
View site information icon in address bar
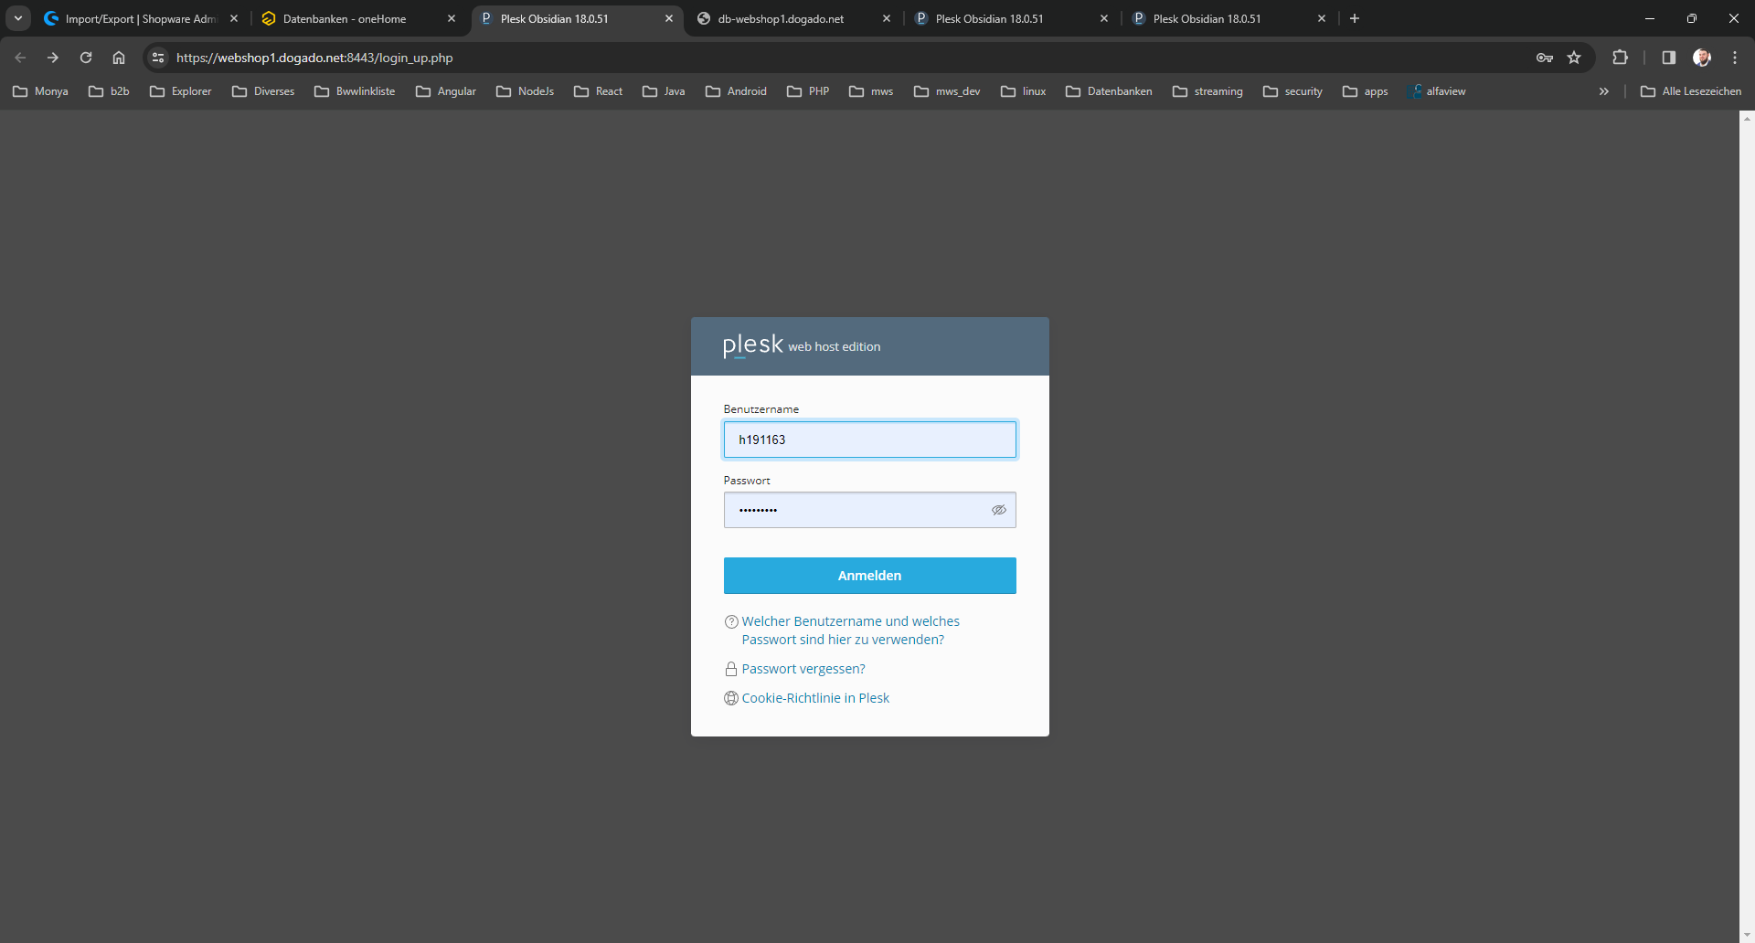(158, 58)
